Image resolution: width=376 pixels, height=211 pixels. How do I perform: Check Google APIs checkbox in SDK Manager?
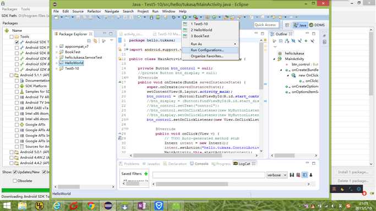tap(17, 125)
